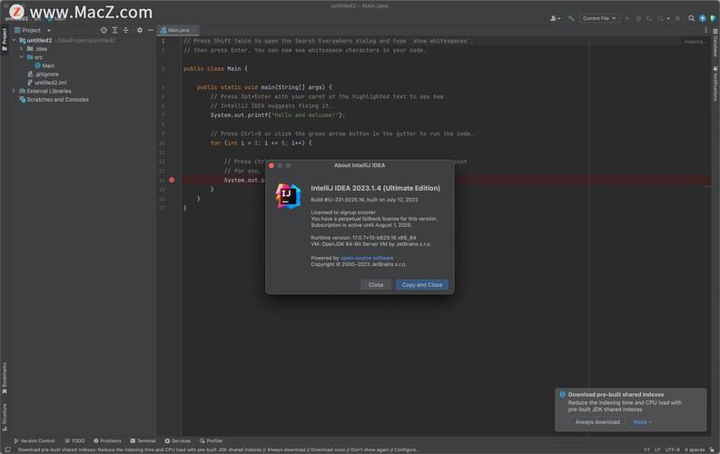Click the editor tabs three-dots menu icon
Viewport: 720px width, 454px height.
(705, 30)
